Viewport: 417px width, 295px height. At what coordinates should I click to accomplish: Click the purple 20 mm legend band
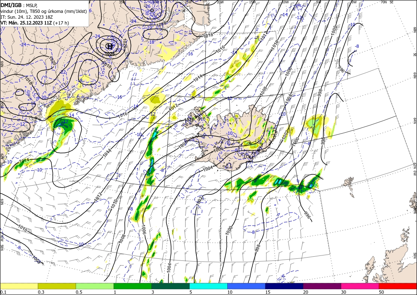click(x=322, y=286)
